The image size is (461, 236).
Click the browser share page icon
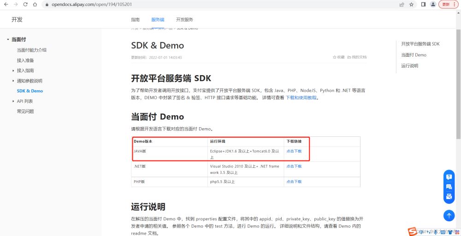point(402,4)
